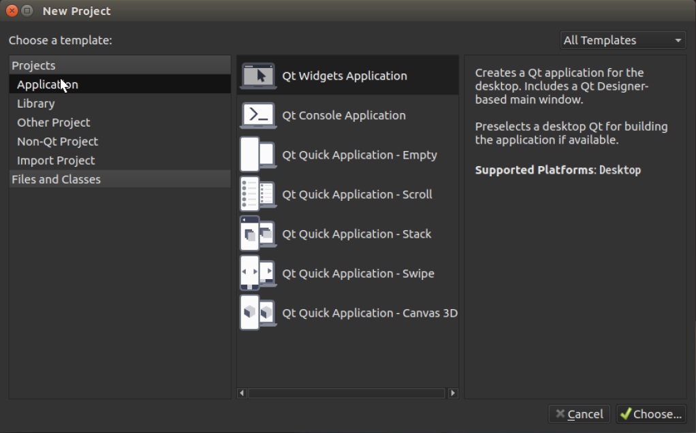The image size is (696, 433).
Task: Pick Qt Quick Application - Scroll text
Action: (358, 194)
